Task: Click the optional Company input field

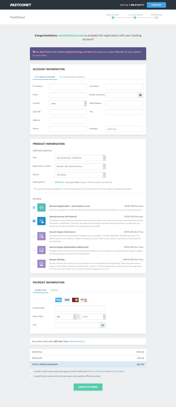Action: [x=124, y=129]
